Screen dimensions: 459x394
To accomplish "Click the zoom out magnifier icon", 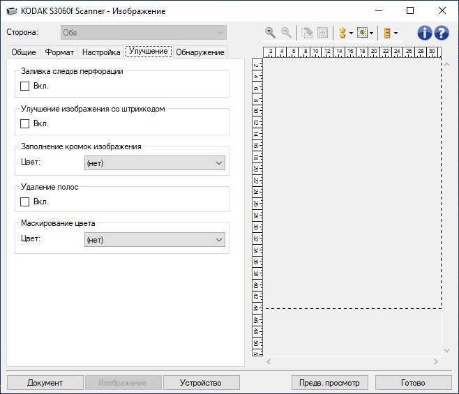I will point(286,33).
